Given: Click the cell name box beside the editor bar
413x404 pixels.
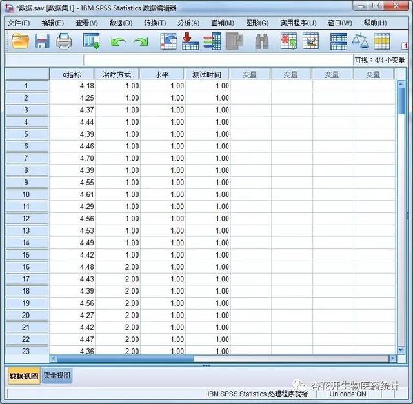Looking at the screenshot, I should pyautogui.click(x=44, y=60).
